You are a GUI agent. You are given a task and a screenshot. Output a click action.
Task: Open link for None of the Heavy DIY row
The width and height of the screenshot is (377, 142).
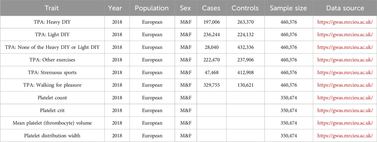click(x=345, y=47)
